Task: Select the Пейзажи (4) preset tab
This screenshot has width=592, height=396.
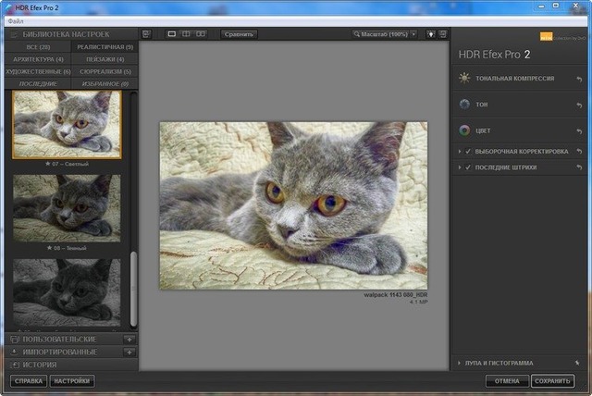Action: (x=104, y=59)
